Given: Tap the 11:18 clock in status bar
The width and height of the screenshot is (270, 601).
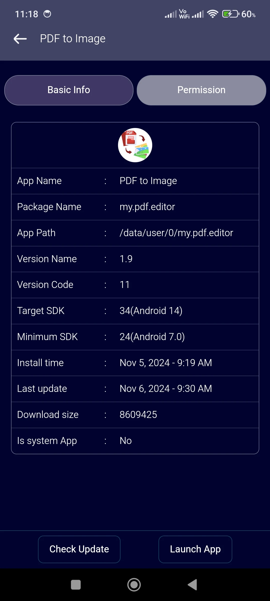Looking at the screenshot, I should coord(26,14).
